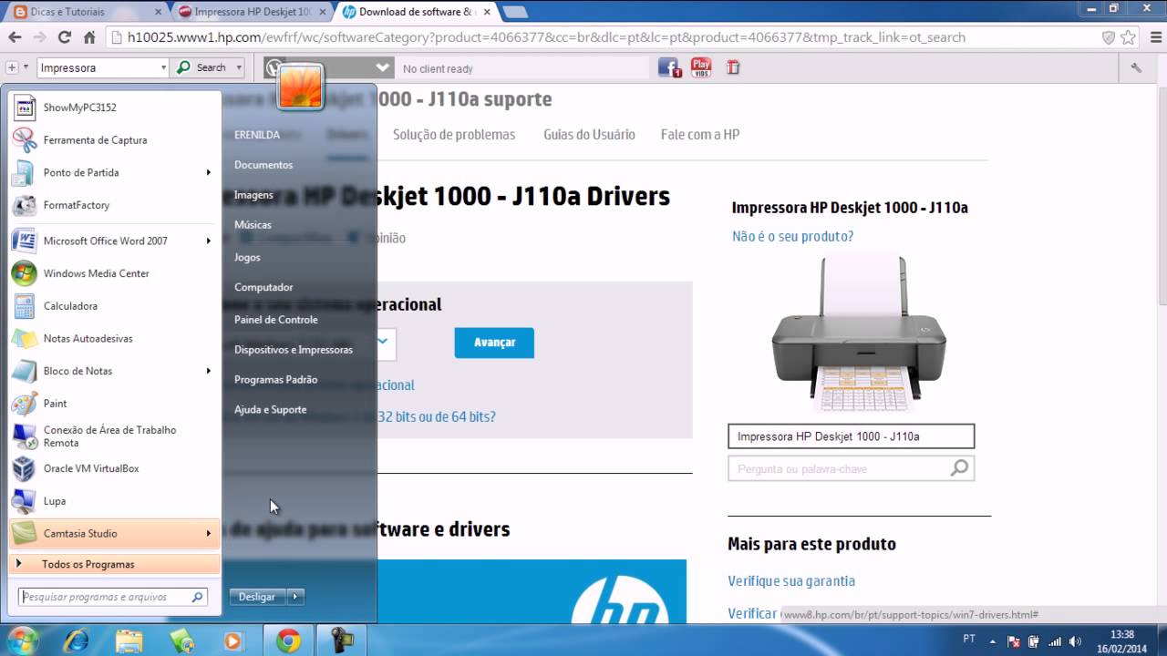Open the Search button dropdown arrow
The height and width of the screenshot is (656, 1167).
(x=239, y=67)
